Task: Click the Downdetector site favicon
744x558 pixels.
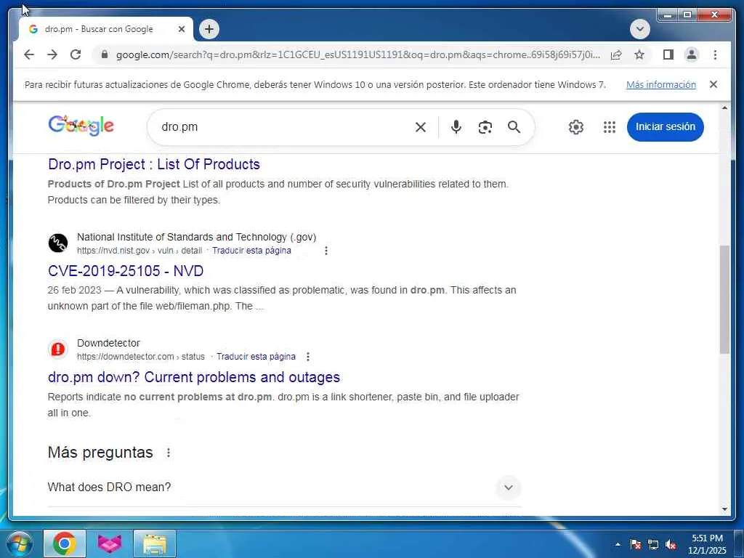Action: pyautogui.click(x=58, y=349)
